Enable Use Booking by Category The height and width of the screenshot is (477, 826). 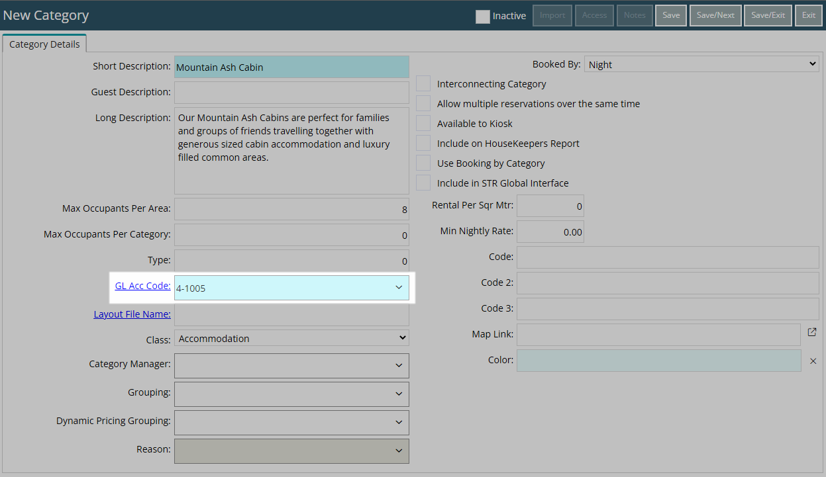pyautogui.click(x=423, y=163)
